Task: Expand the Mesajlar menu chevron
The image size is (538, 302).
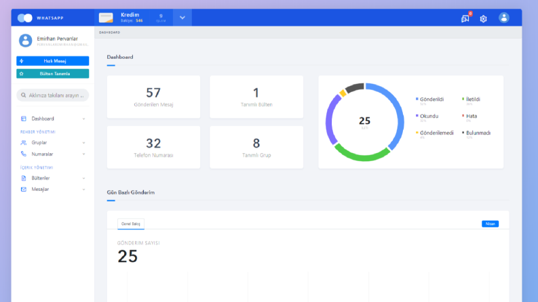Action: (x=83, y=189)
